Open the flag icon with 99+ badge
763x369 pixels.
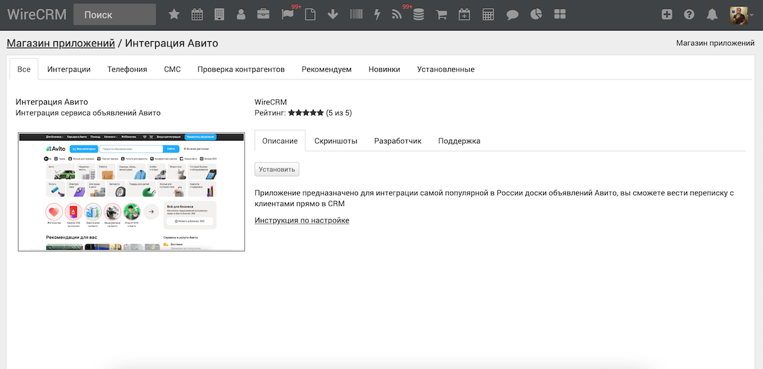287,15
